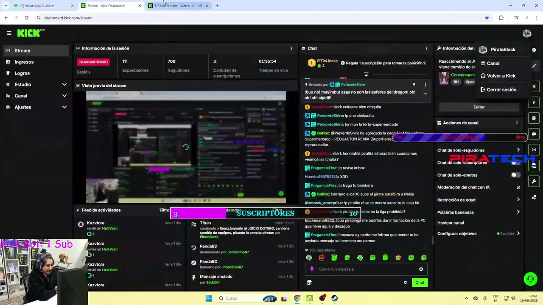The width and height of the screenshot is (543, 305).
Task: Open Moderación del chat con IA link
Action: [479, 187]
